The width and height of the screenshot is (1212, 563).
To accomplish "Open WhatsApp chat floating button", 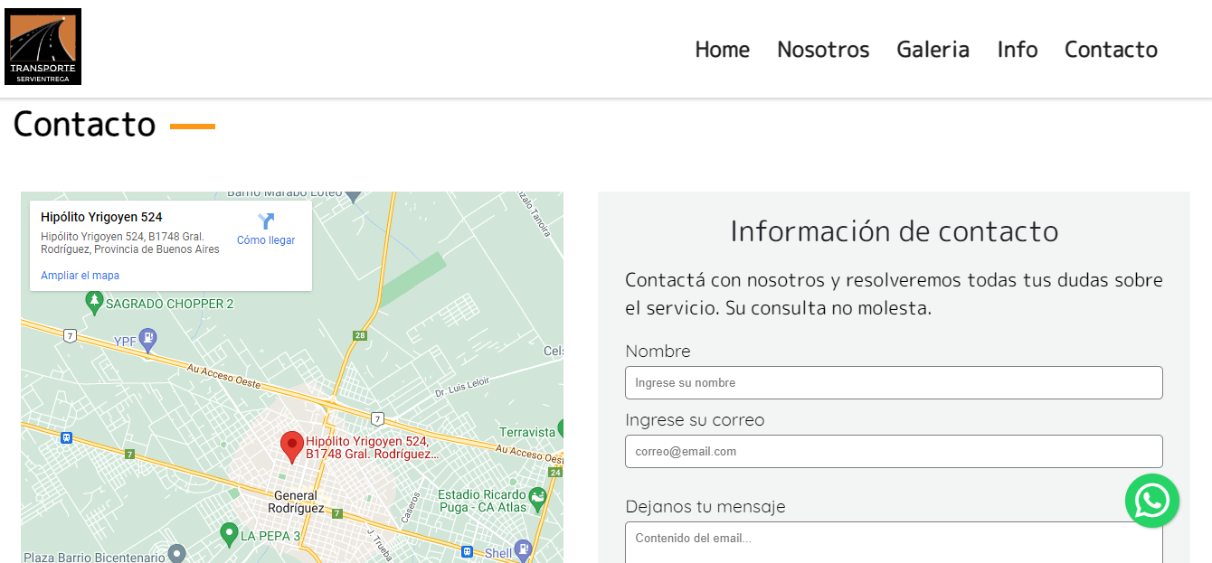I will [x=1152, y=501].
